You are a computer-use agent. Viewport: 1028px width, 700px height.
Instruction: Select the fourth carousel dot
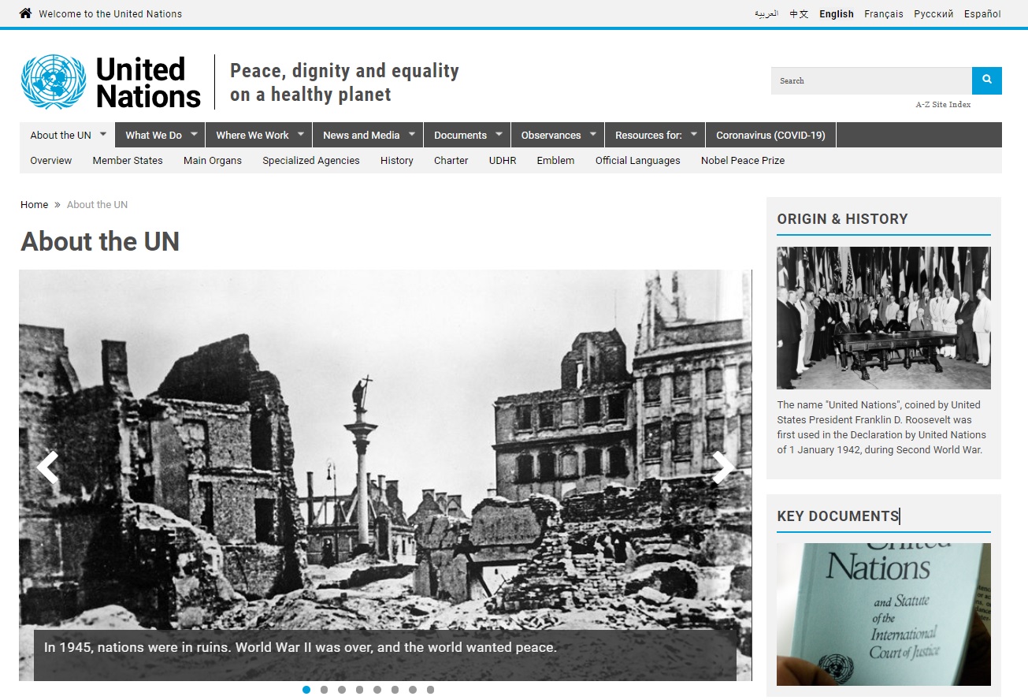(359, 690)
